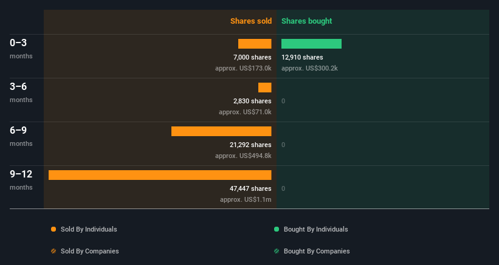Click the 2,830 shares value
The image size is (499, 265).
pos(252,101)
